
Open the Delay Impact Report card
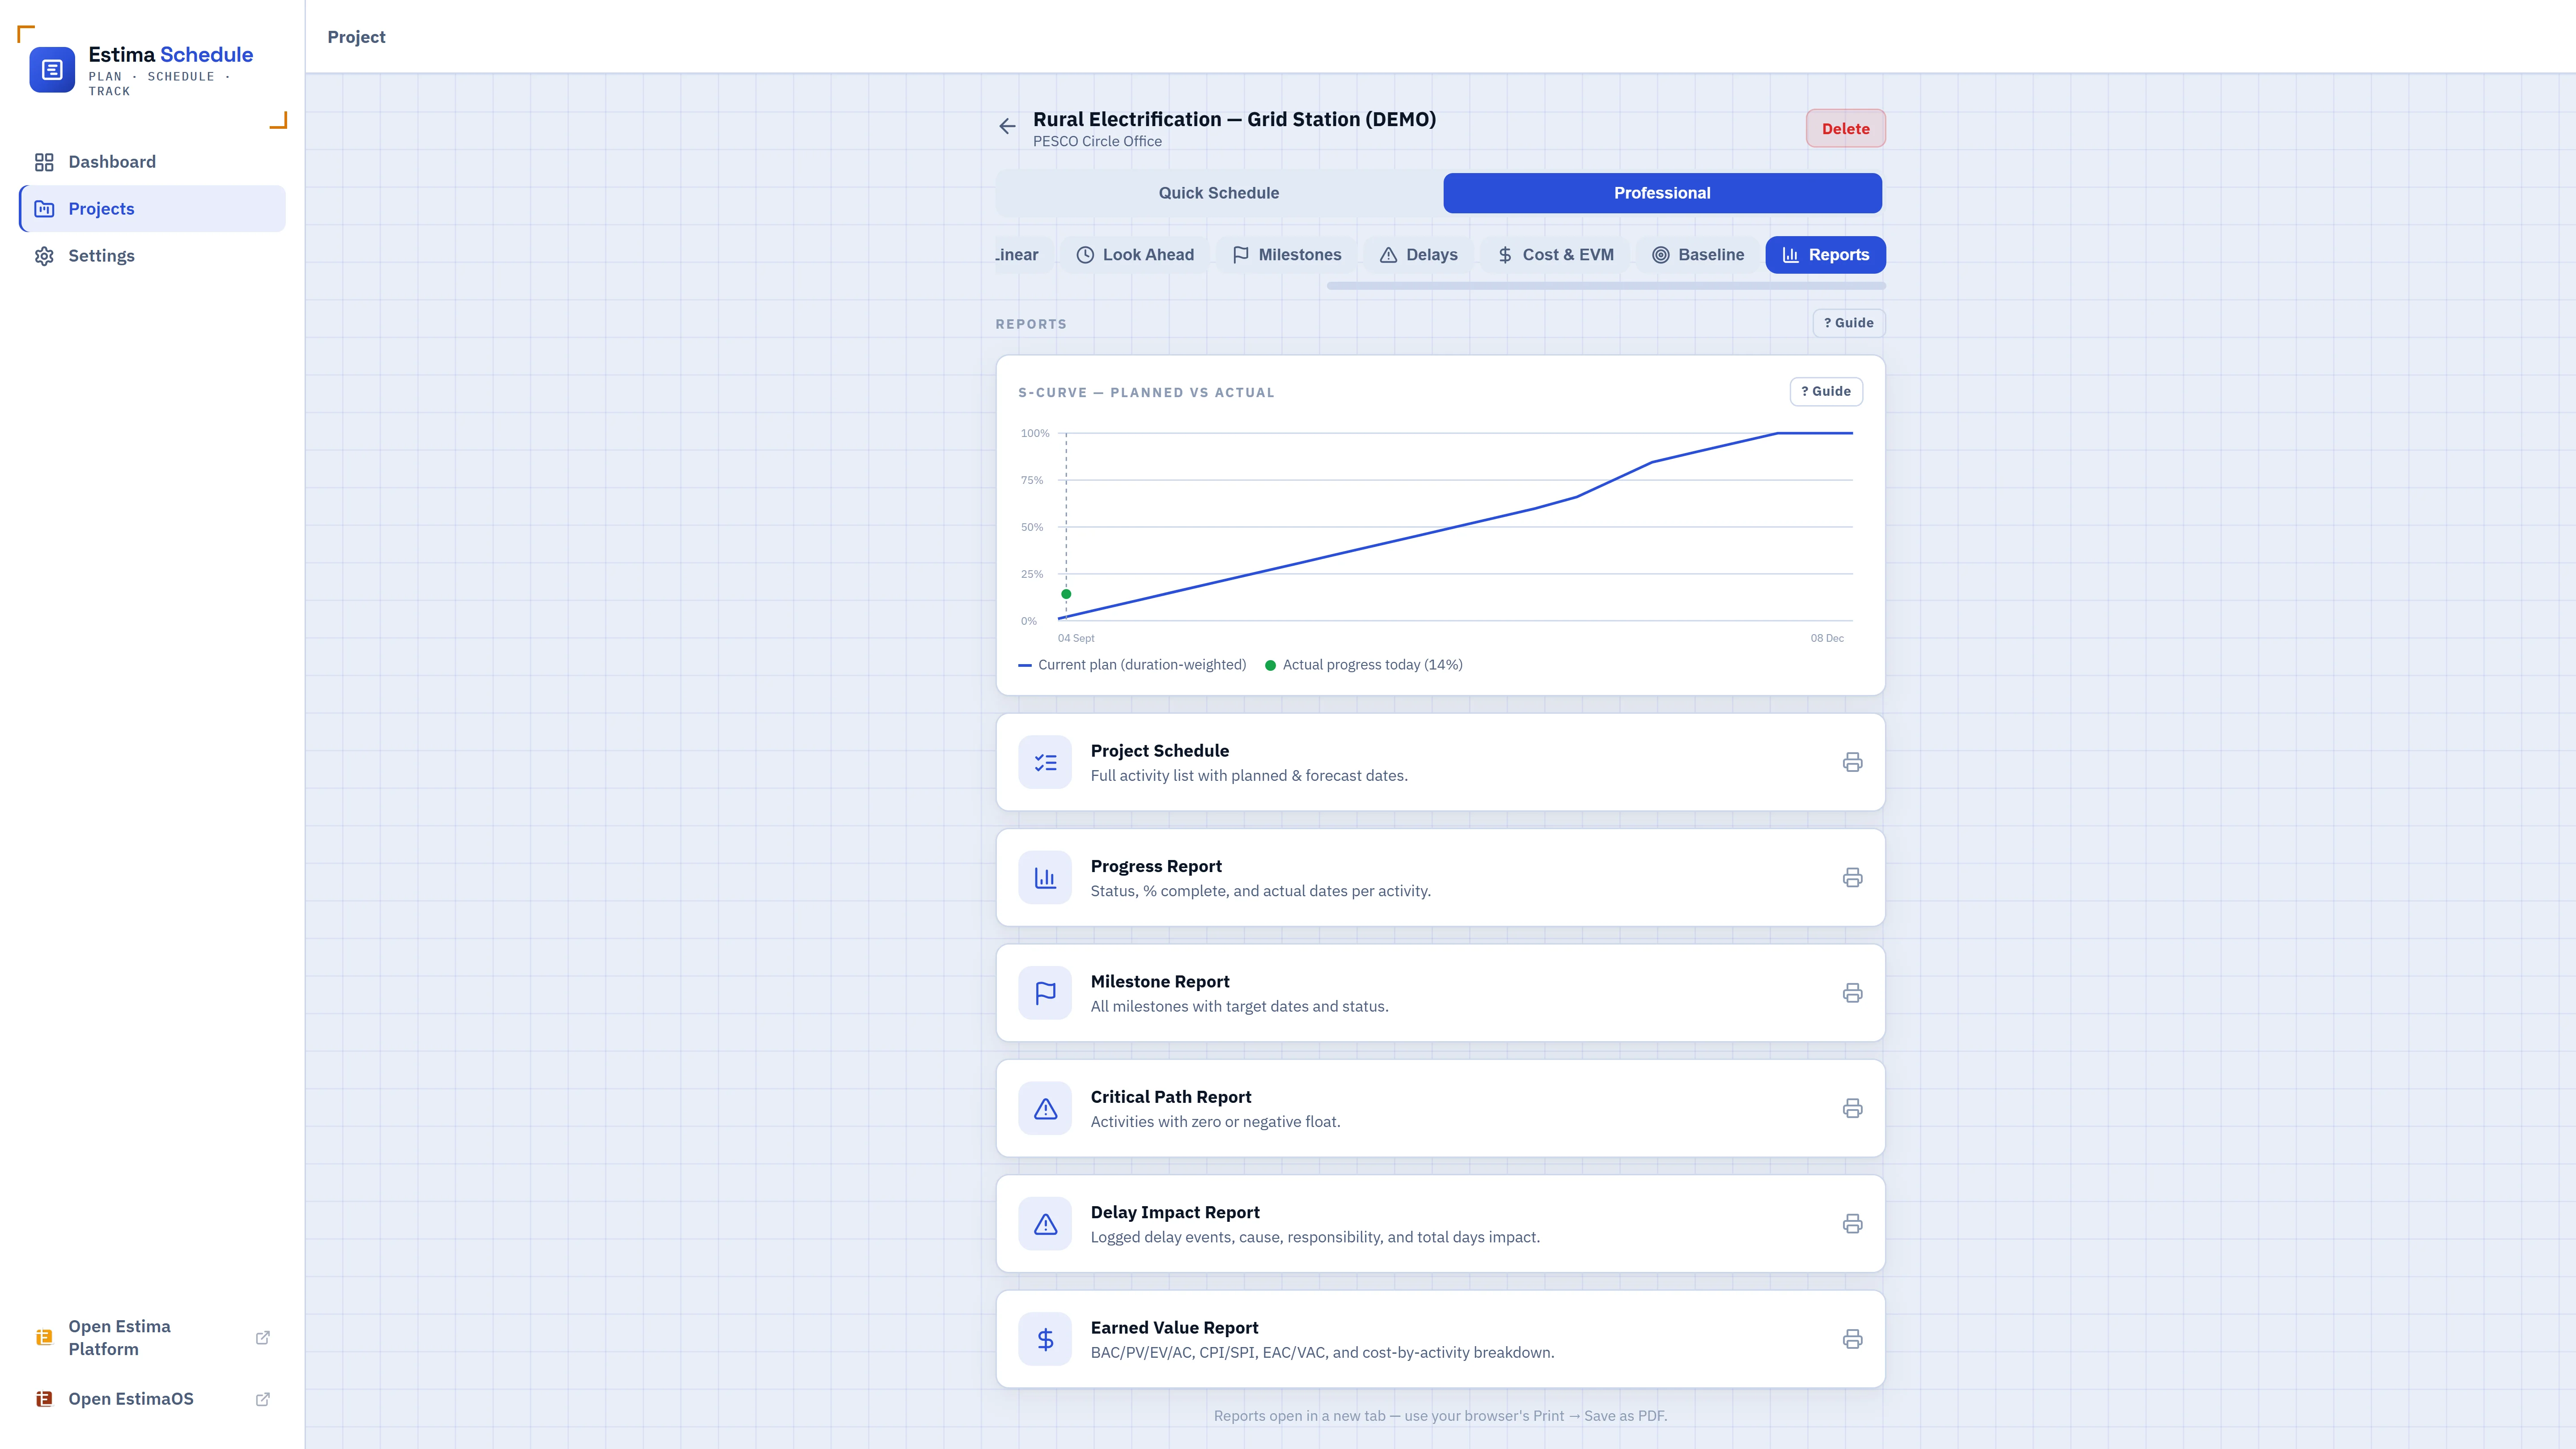pyautogui.click(x=1440, y=1224)
